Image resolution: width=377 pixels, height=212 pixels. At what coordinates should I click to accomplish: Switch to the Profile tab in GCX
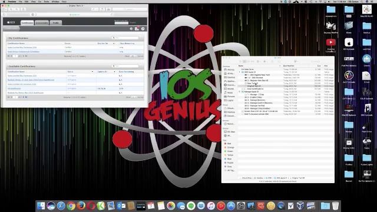[55, 23]
